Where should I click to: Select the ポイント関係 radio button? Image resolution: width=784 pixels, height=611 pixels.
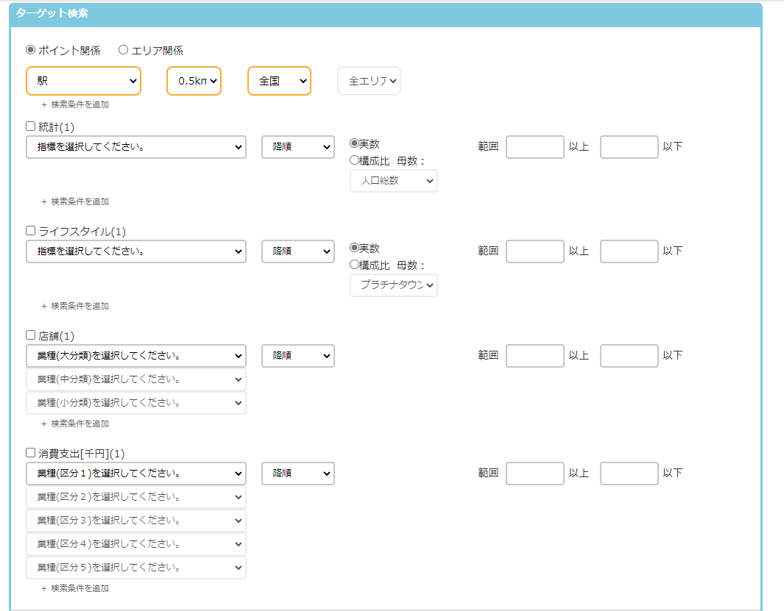pyautogui.click(x=30, y=50)
